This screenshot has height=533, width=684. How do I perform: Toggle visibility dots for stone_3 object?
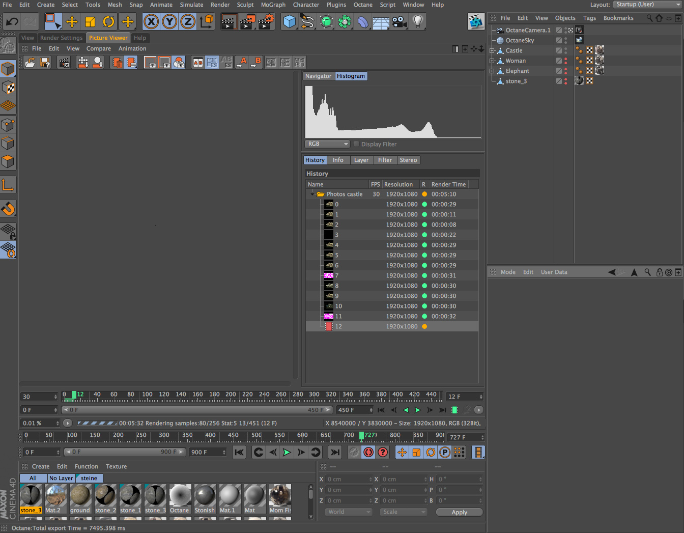tap(565, 81)
